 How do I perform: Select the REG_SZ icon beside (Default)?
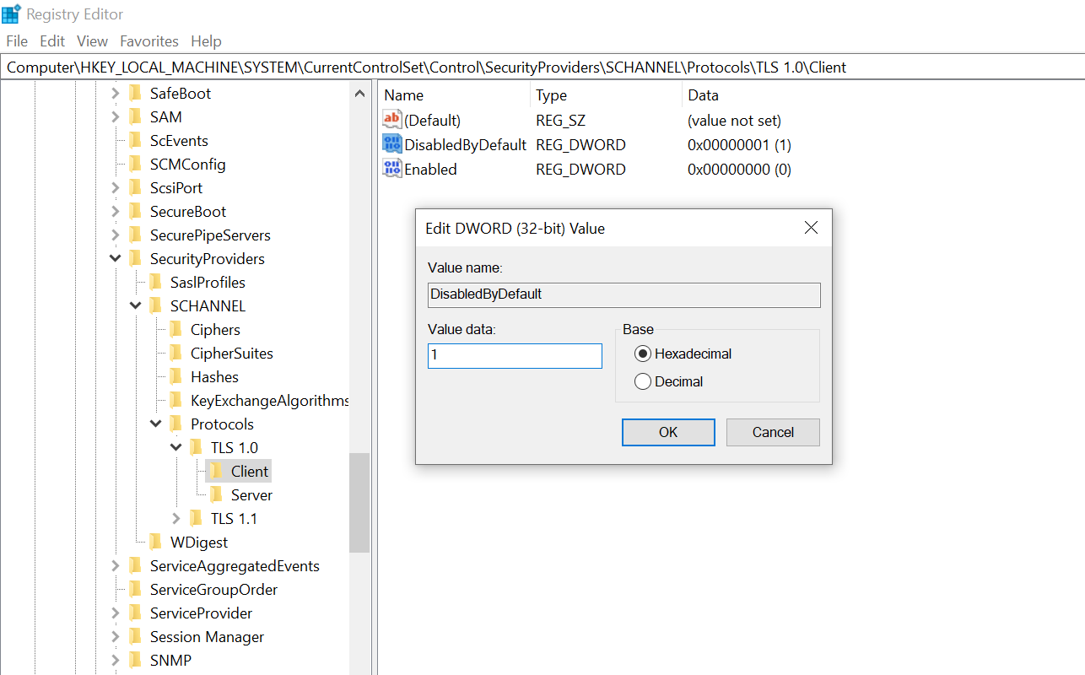coord(391,120)
